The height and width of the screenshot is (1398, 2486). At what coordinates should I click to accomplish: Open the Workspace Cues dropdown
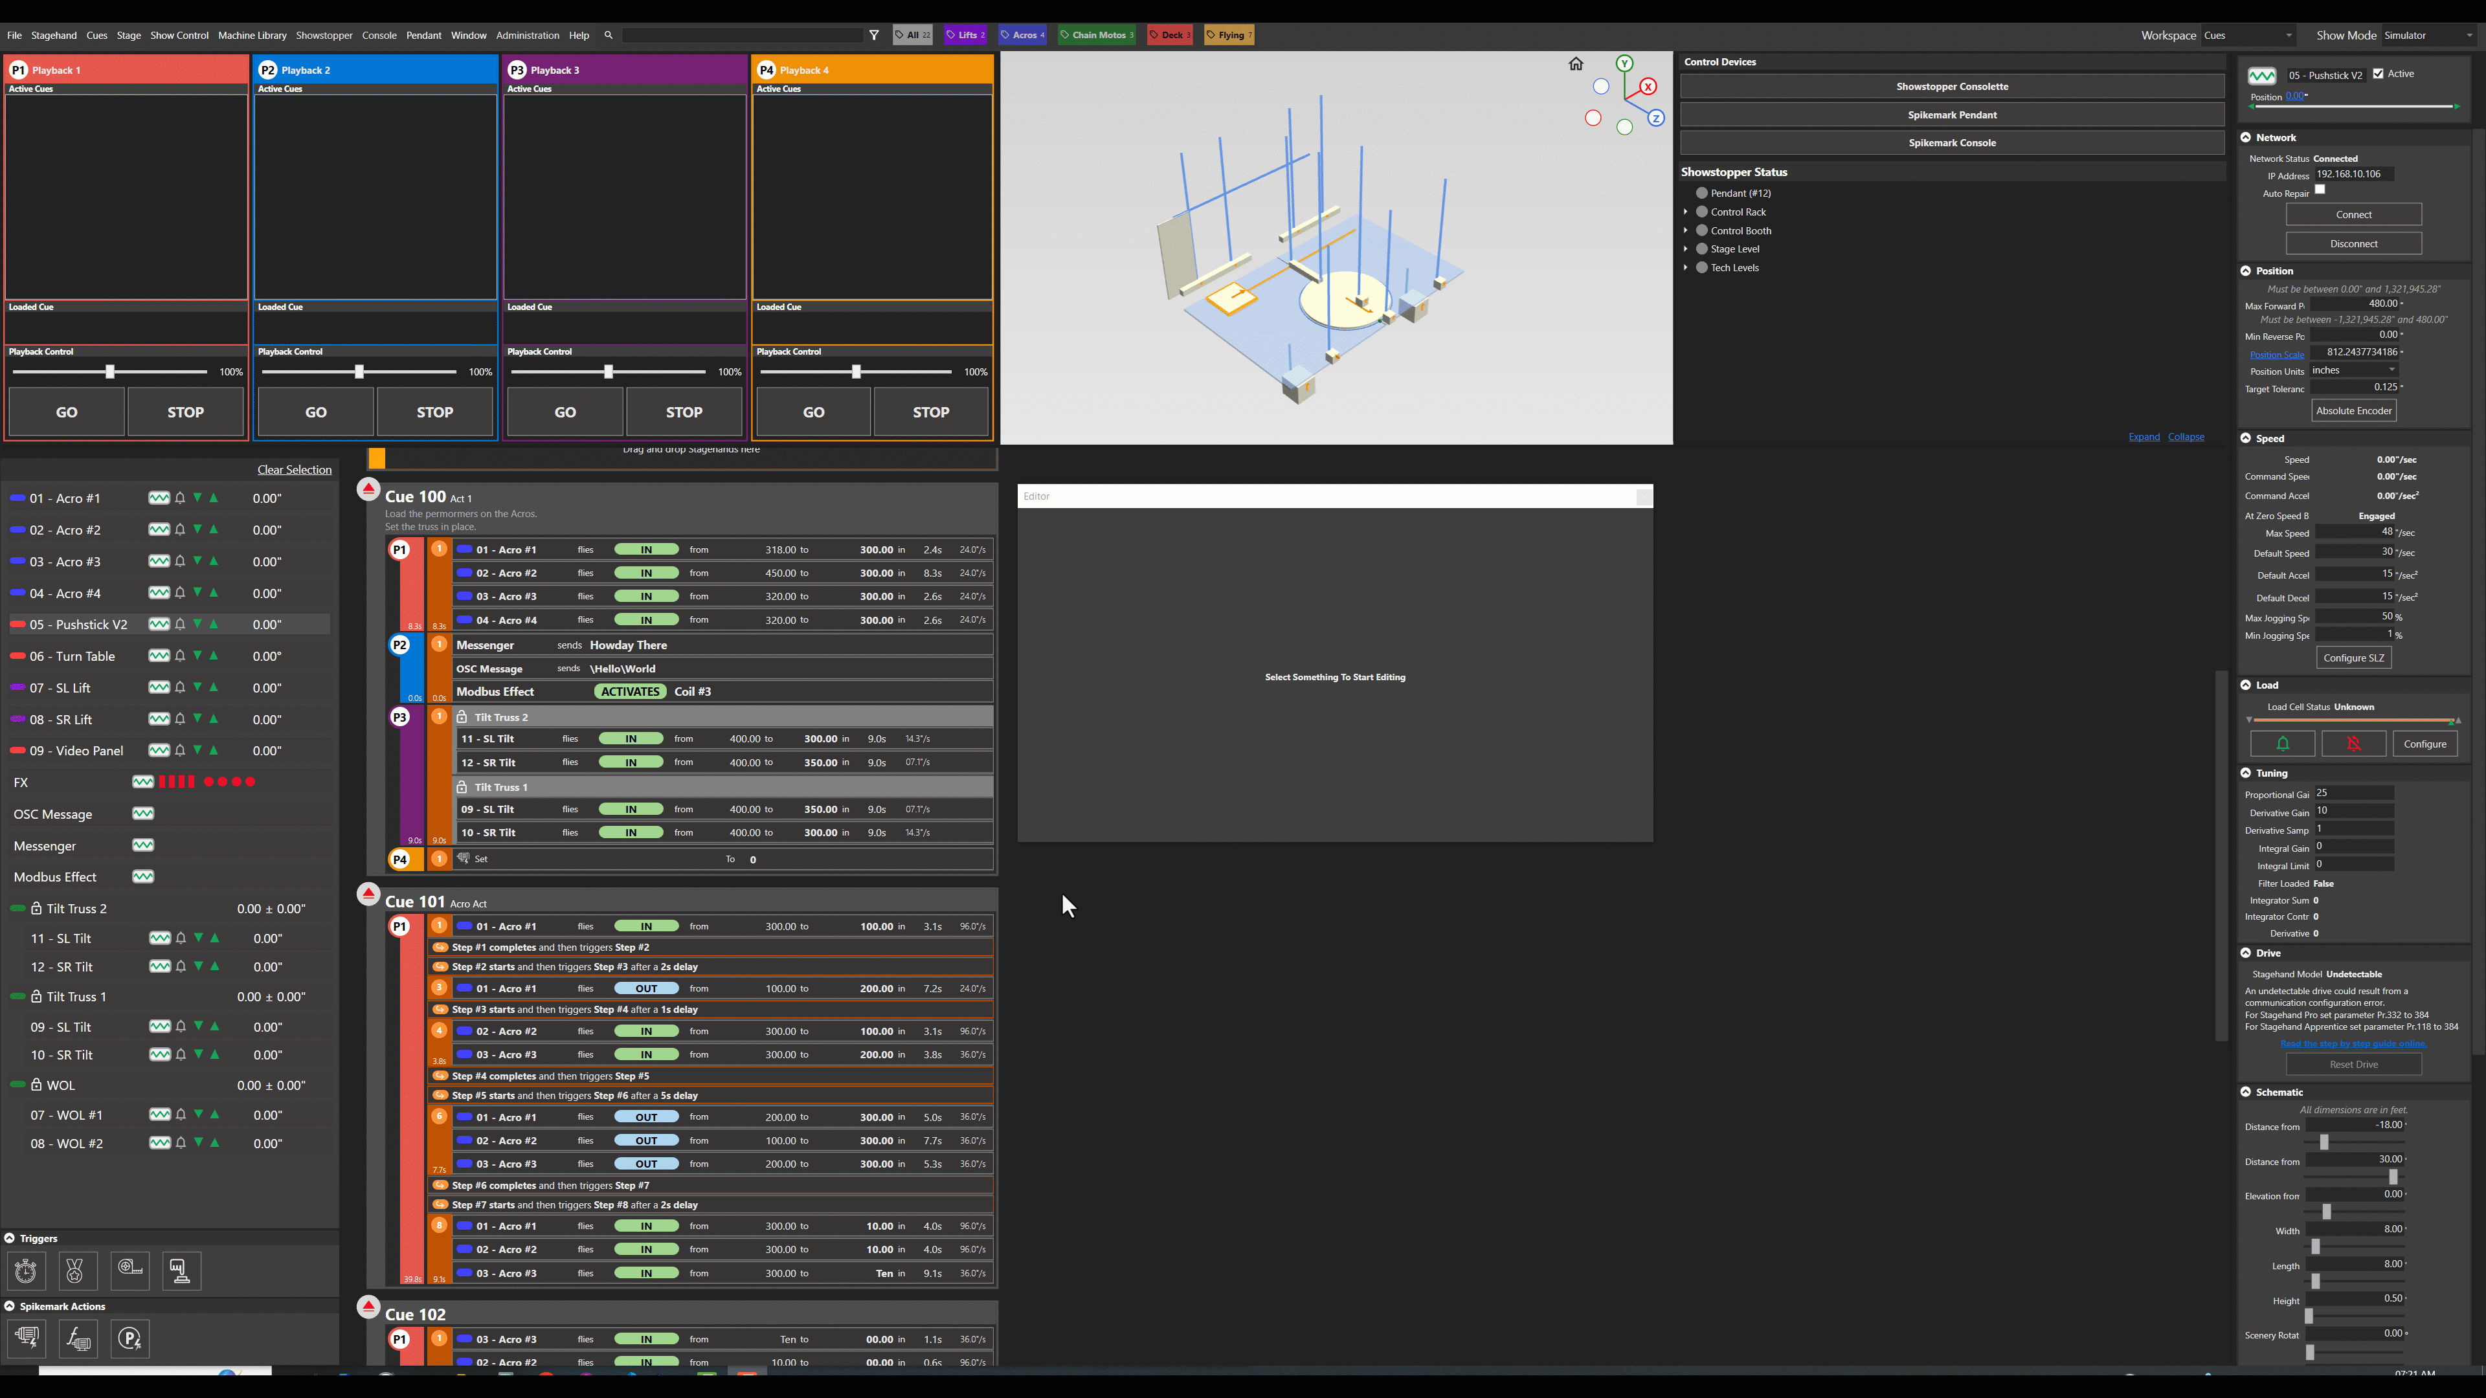pos(2248,36)
